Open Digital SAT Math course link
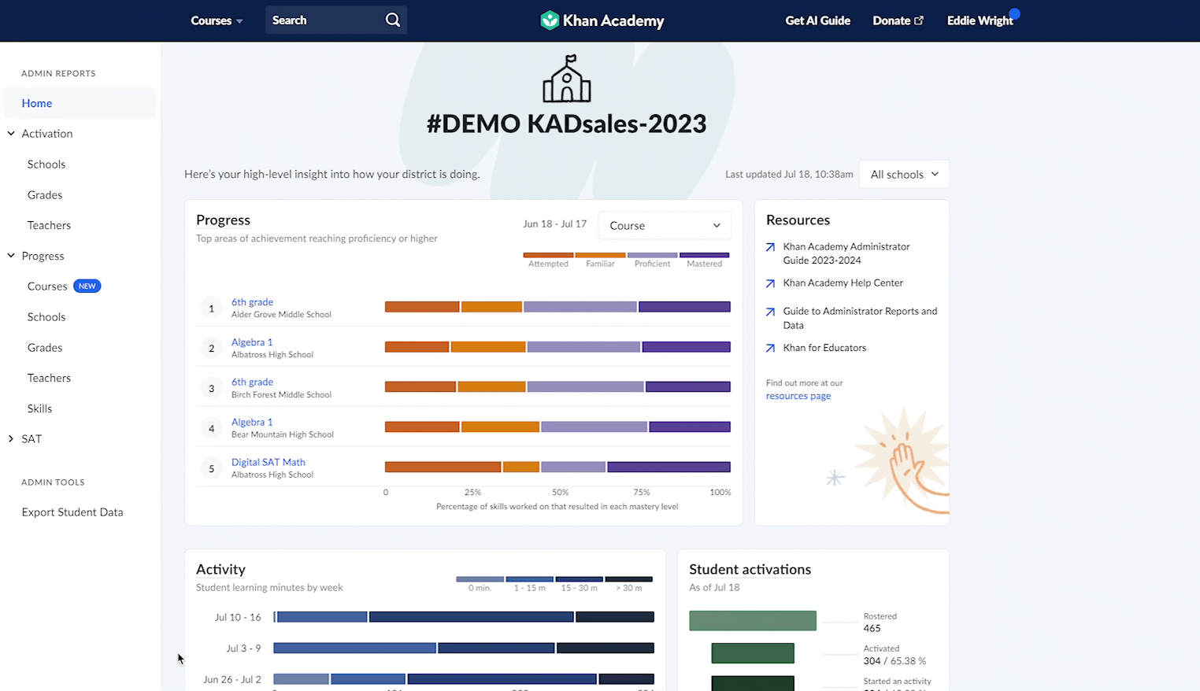This screenshot has height=691, width=1200. 268,463
